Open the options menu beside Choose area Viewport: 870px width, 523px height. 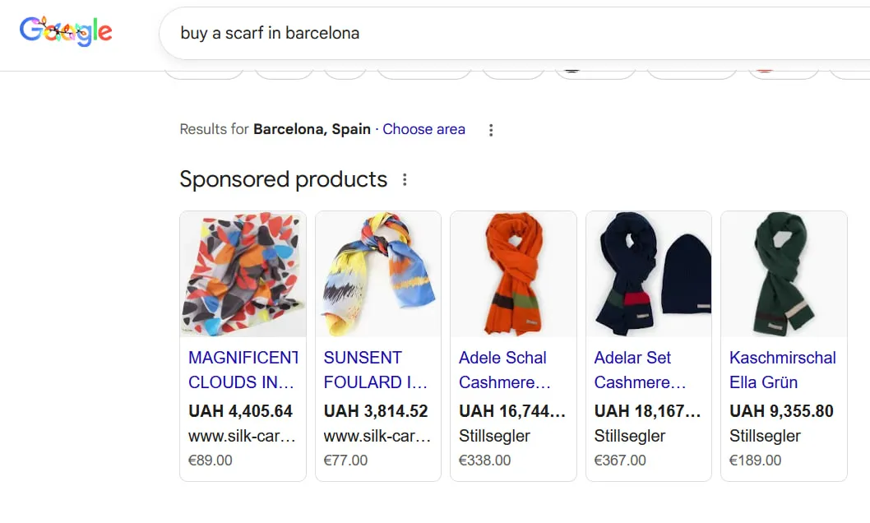coord(491,129)
